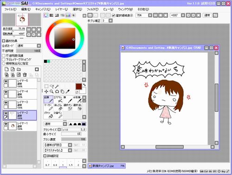Select the Selection Eraser (選択消し) tool
The width and height of the screenshot is (232, 175).
pyautogui.click(x=77, y=107)
